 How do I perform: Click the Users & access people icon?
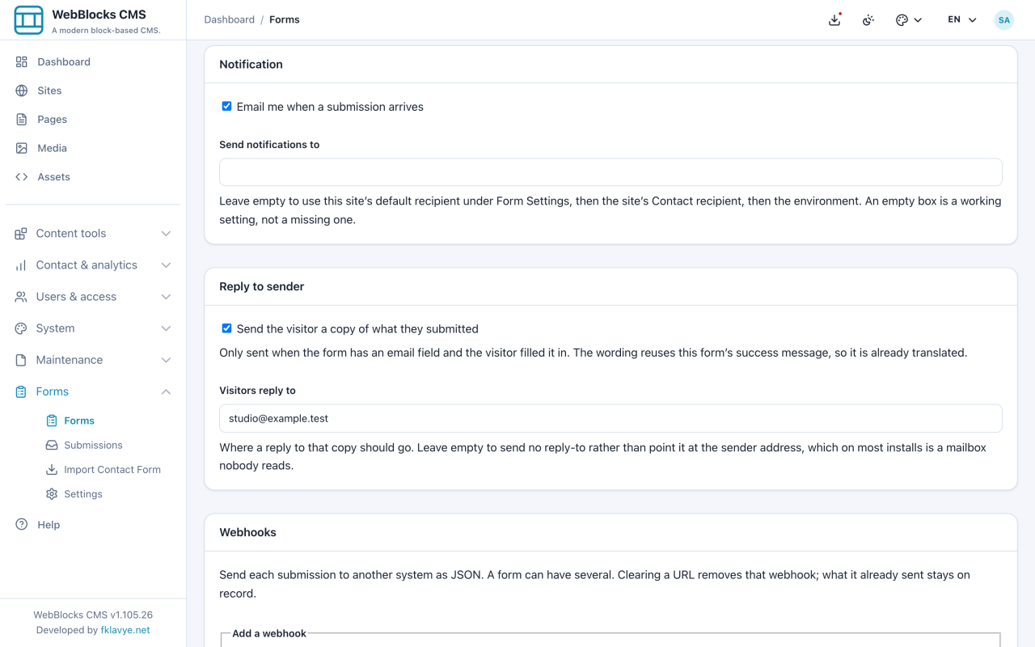click(x=21, y=297)
